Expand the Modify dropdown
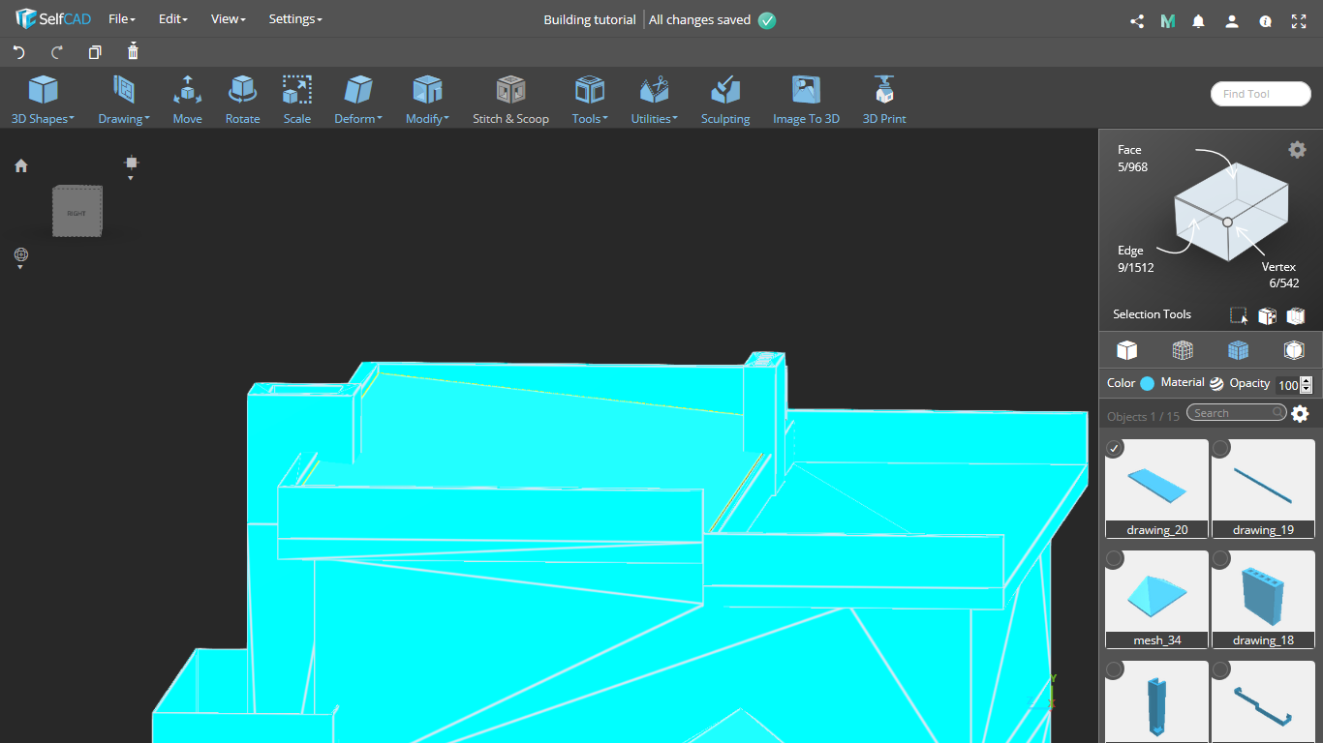The image size is (1323, 743). [x=427, y=101]
